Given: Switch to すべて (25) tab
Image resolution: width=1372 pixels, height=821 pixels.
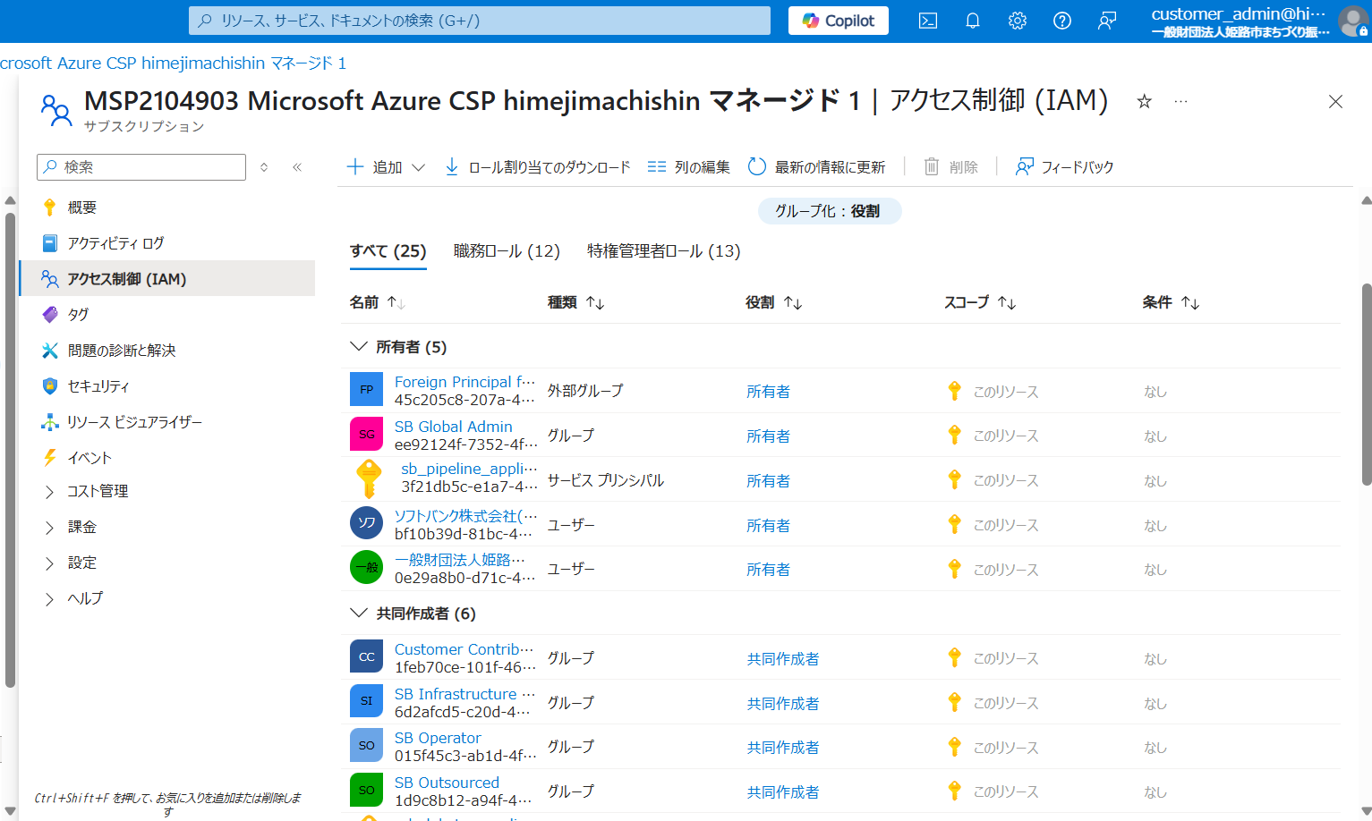Looking at the screenshot, I should pyautogui.click(x=388, y=251).
